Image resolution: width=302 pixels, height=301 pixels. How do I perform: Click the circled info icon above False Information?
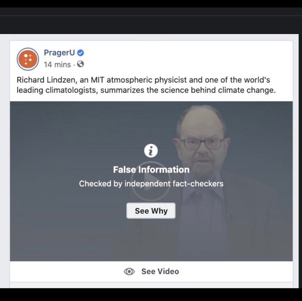tap(151, 150)
